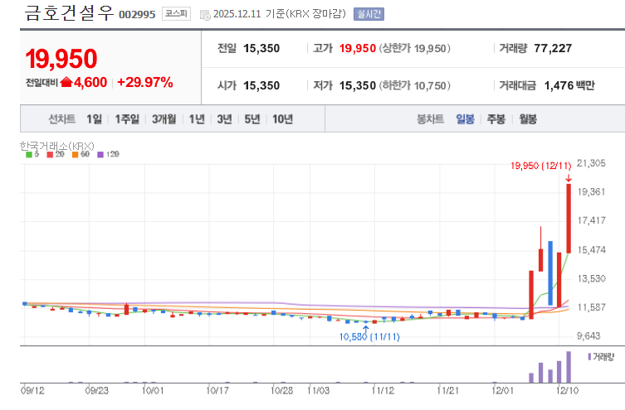The width and height of the screenshot is (625, 410).
Task: Click the red up-arrow price change icon
Action: pyautogui.click(x=66, y=82)
